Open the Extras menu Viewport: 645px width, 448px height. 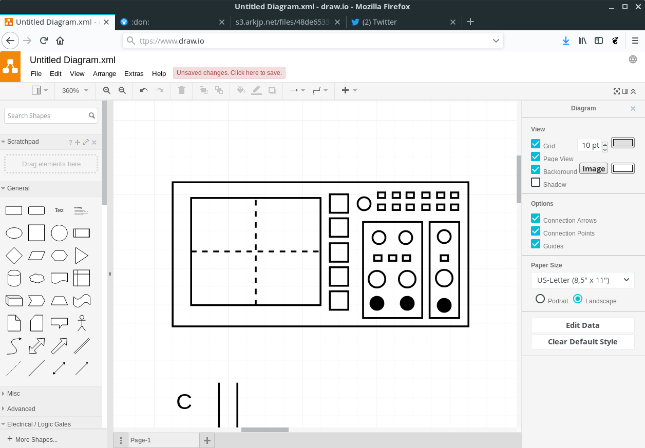tap(134, 73)
